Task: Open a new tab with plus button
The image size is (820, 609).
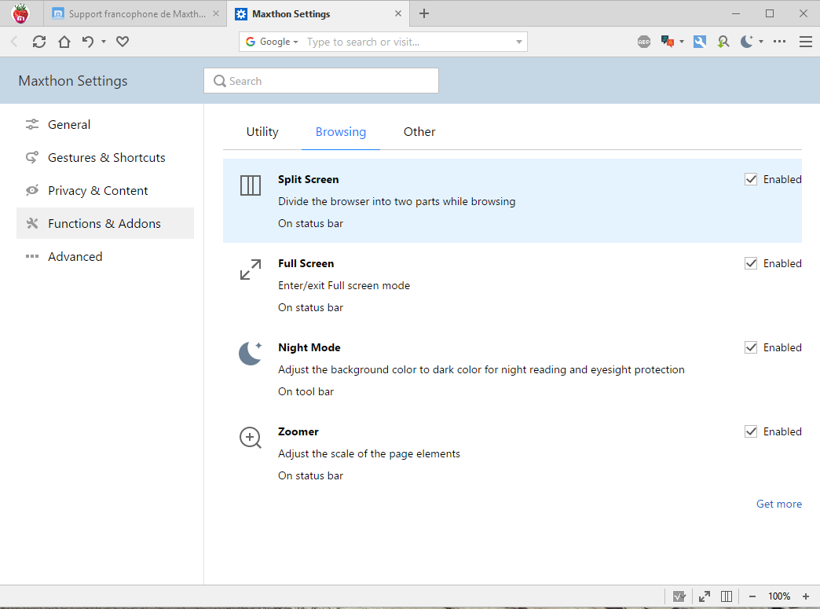Action: click(x=424, y=13)
